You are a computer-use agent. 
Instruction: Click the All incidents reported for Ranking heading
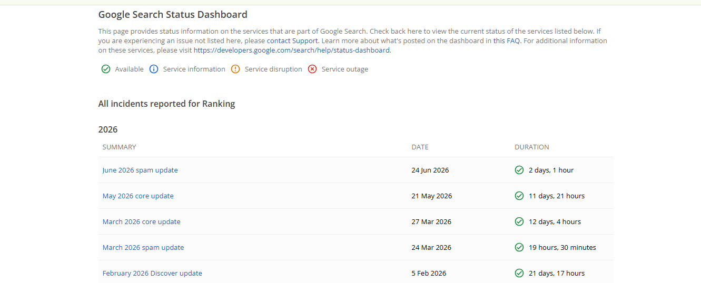click(166, 104)
